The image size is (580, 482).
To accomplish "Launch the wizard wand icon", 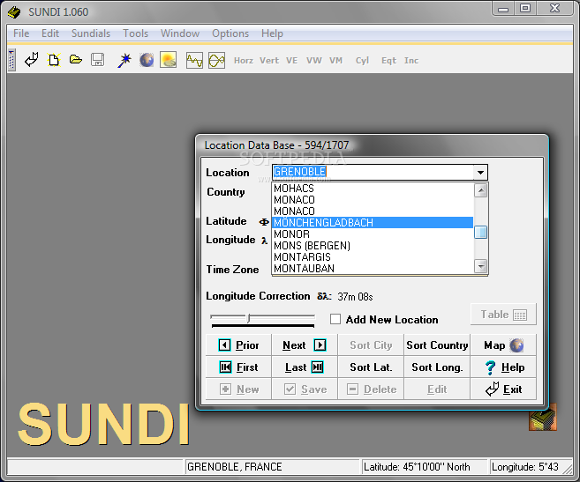I will [124, 60].
